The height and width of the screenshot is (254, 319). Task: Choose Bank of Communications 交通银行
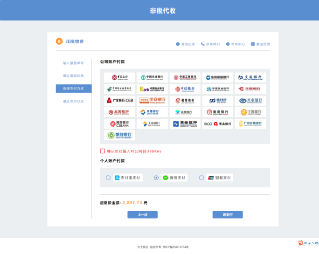point(250,77)
